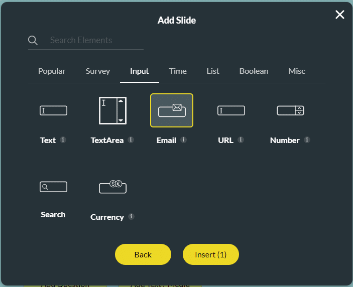Viewport: 353px width, 287px height.
Task: Select the Currency element icon
Action: [x=112, y=187]
